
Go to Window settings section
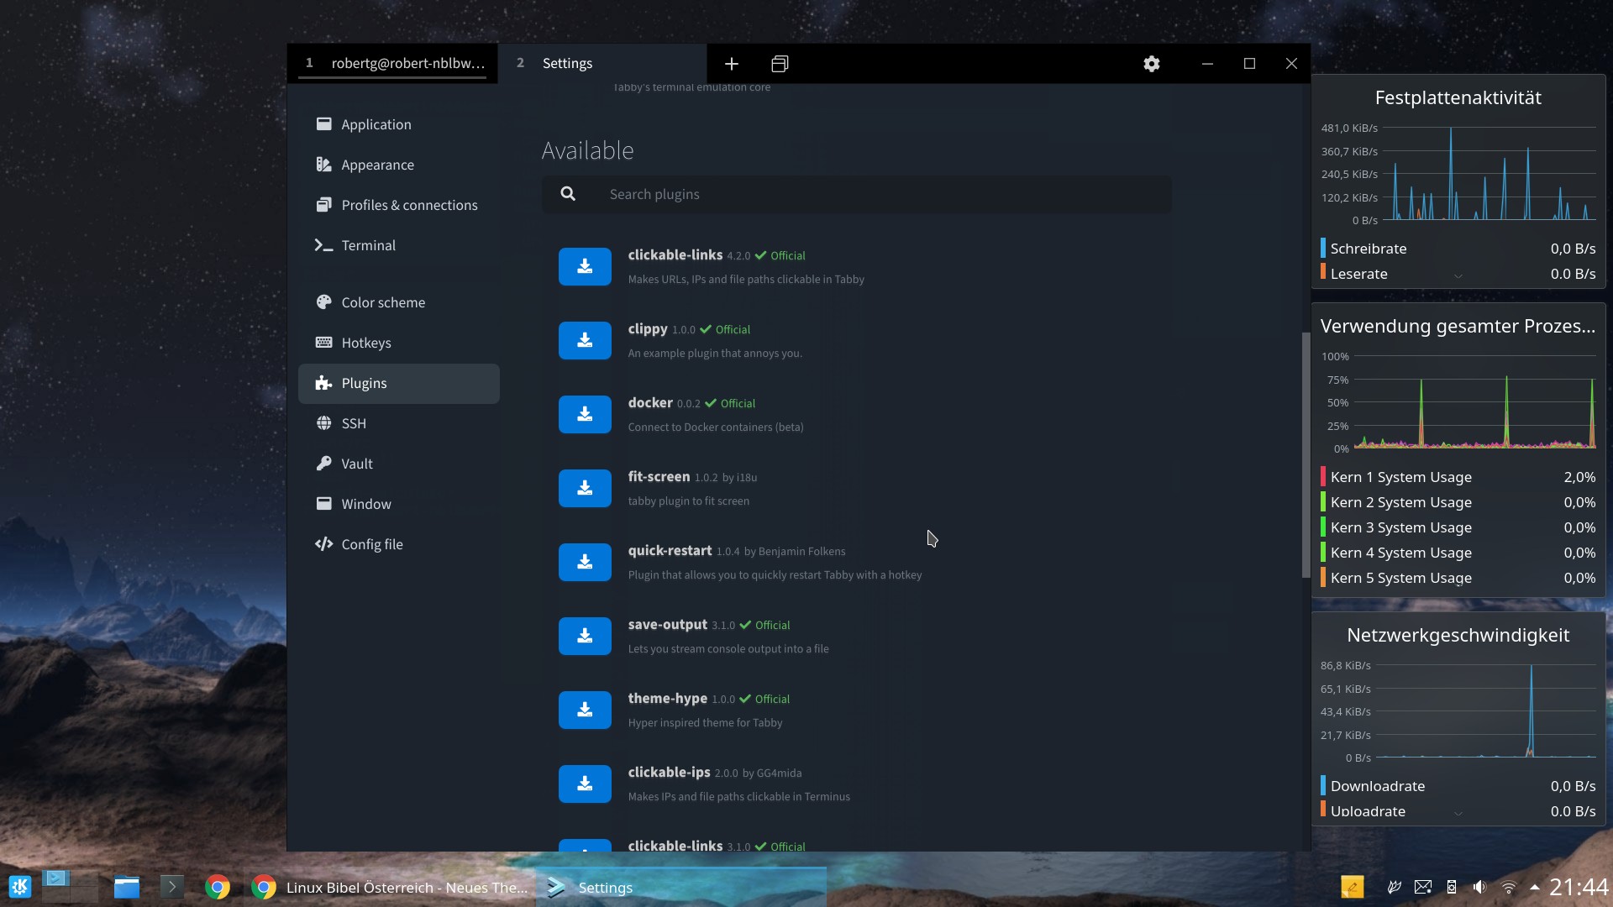click(x=399, y=504)
